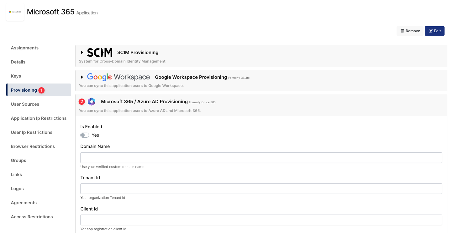The height and width of the screenshot is (233, 453).
Task: Click the Microsoft 365 Azure AD icon
Action: coord(92,102)
